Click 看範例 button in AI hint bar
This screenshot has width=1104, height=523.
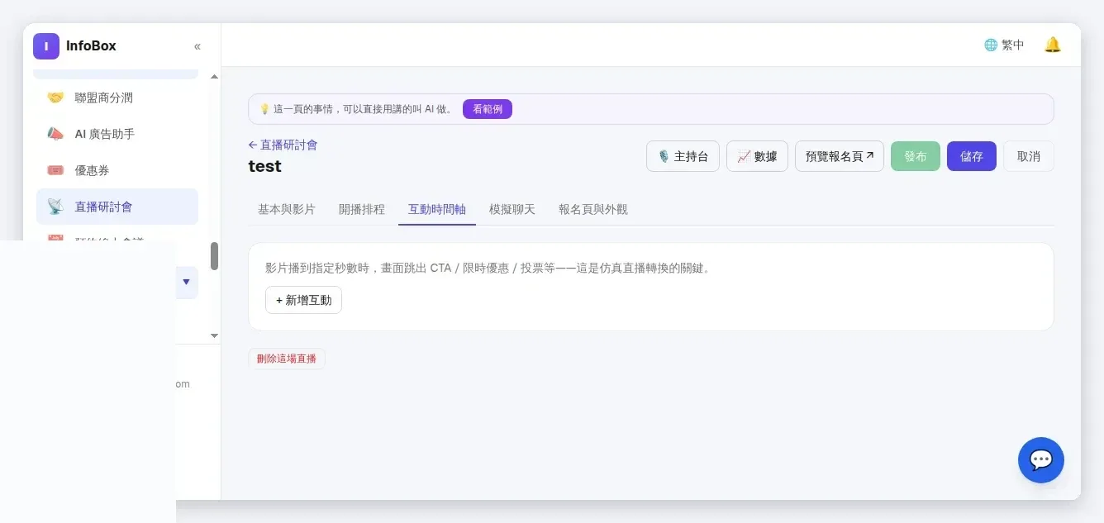point(488,109)
